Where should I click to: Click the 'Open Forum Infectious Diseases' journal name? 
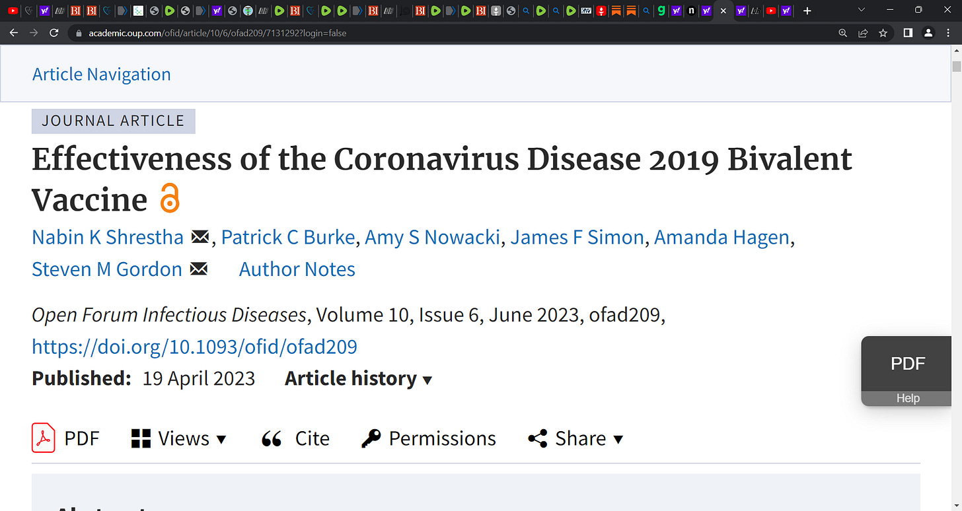coord(169,315)
